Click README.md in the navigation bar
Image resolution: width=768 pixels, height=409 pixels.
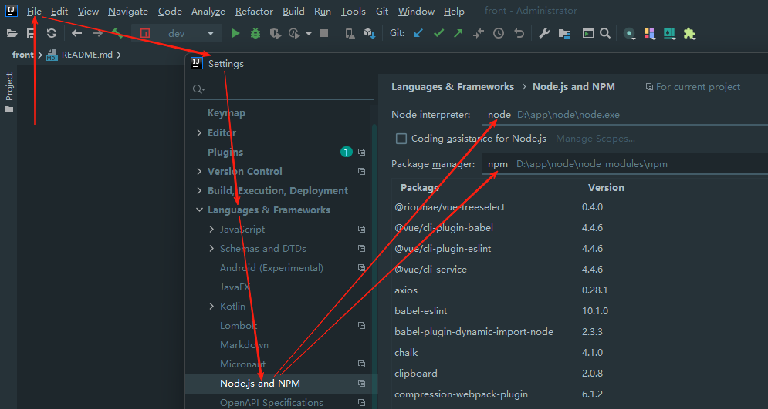click(x=86, y=55)
